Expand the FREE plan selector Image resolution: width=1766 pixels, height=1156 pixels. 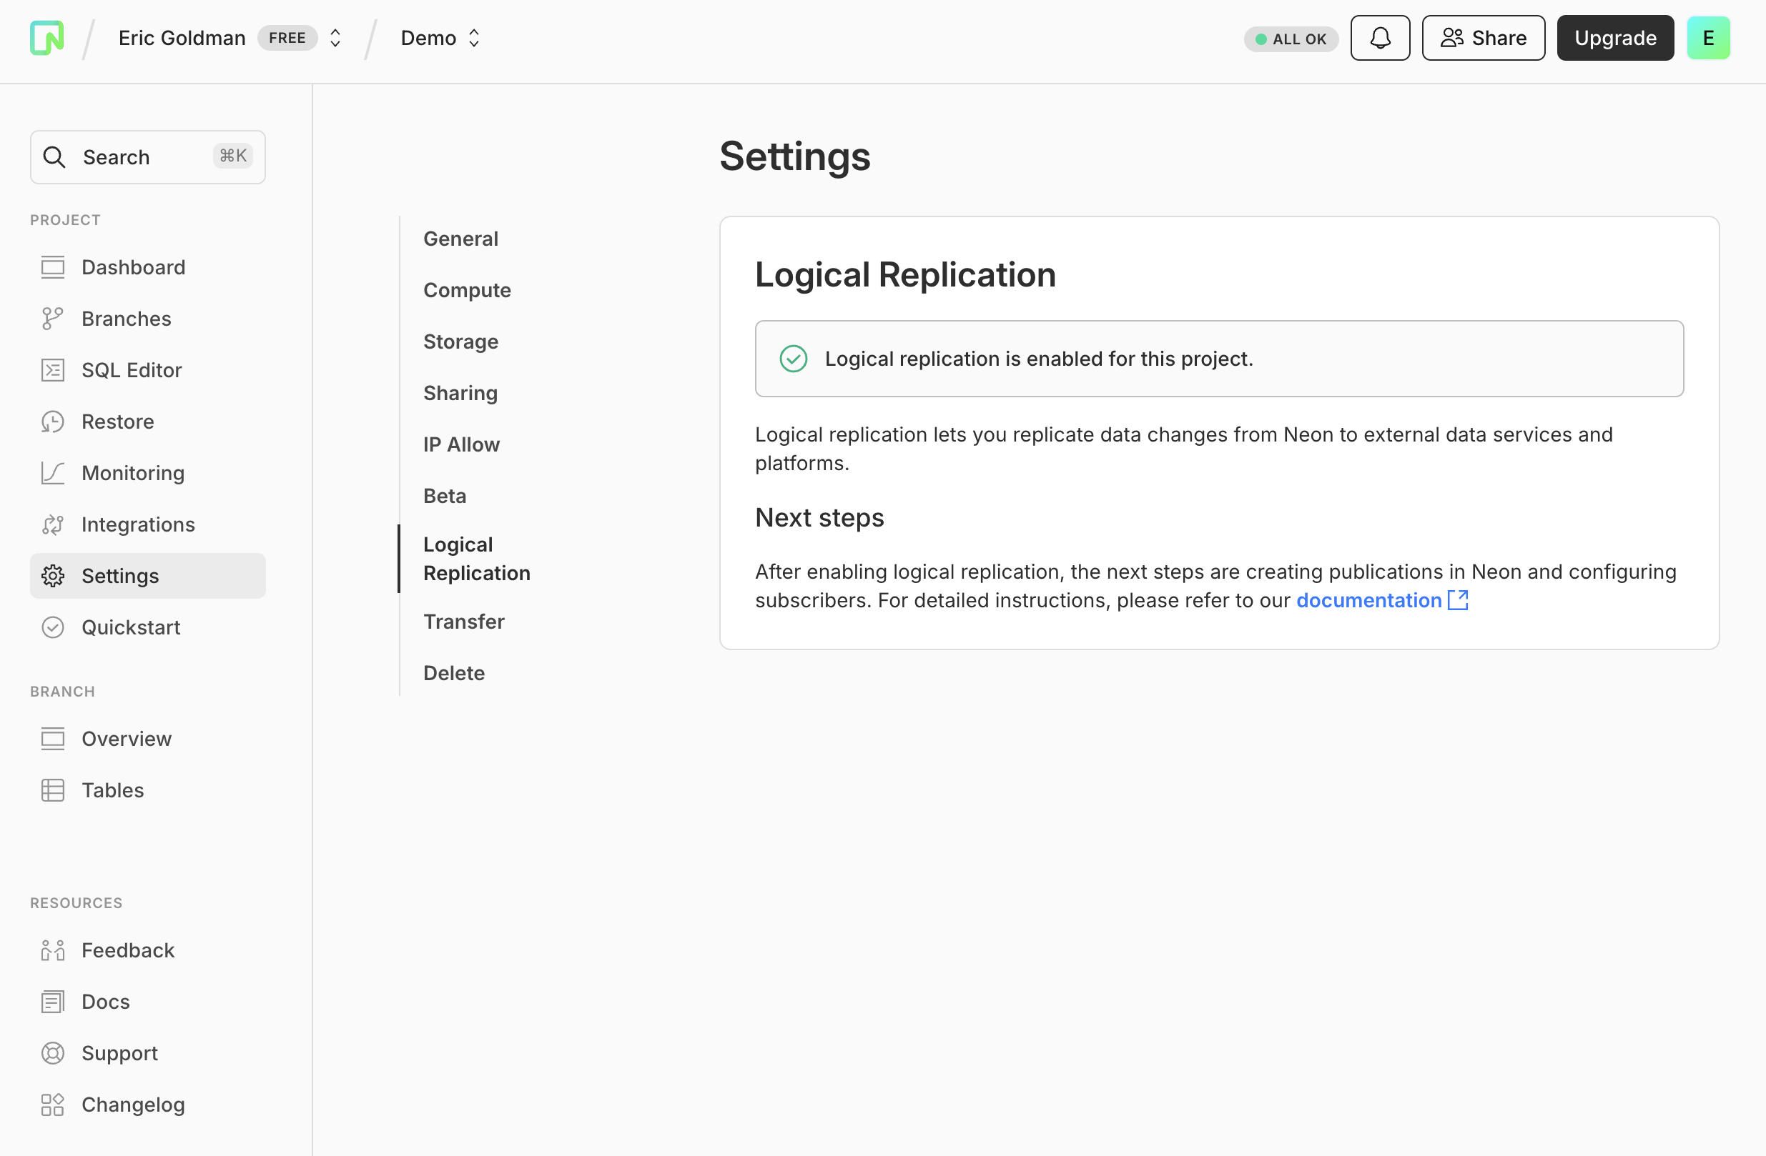288,37
